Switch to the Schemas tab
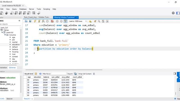 click(12, 68)
